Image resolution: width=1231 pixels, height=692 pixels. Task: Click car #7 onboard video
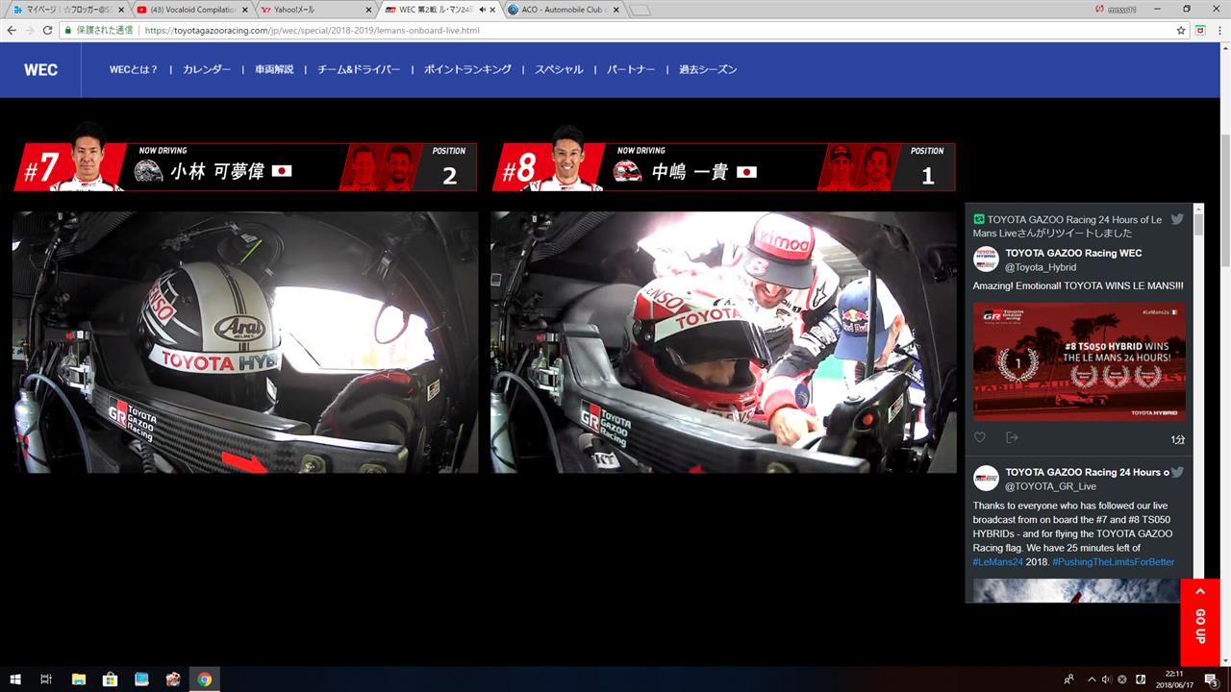point(245,342)
